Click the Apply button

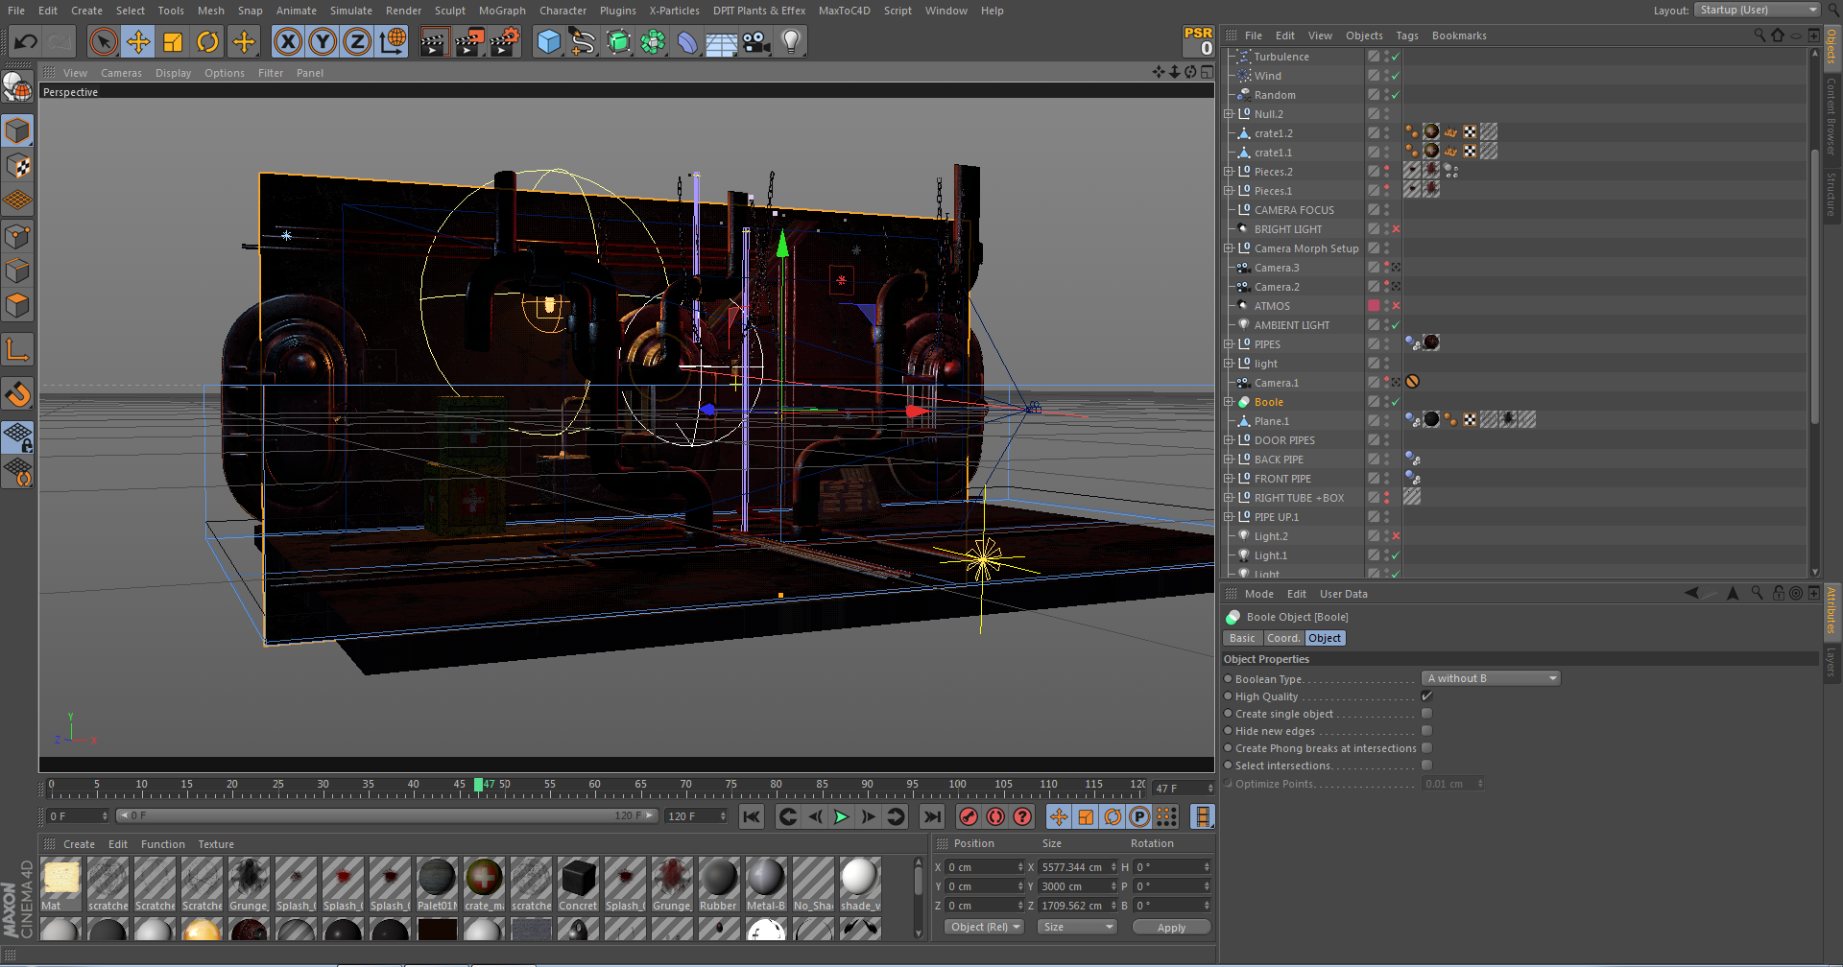click(1171, 928)
